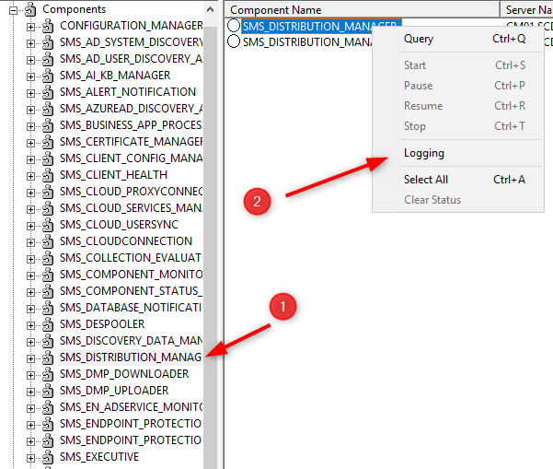Select SMS_COMPONENT_MONITO tree item
Viewport: 553px width, 469px height.
[131, 275]
